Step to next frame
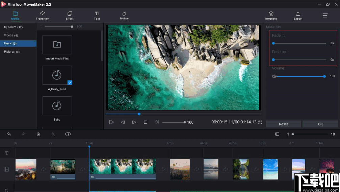Screen dimensions: 340x192 134,122
